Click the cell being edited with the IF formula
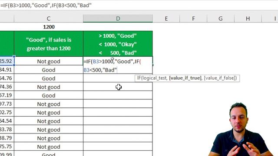 pyautogui.click(x=118, y=65)
